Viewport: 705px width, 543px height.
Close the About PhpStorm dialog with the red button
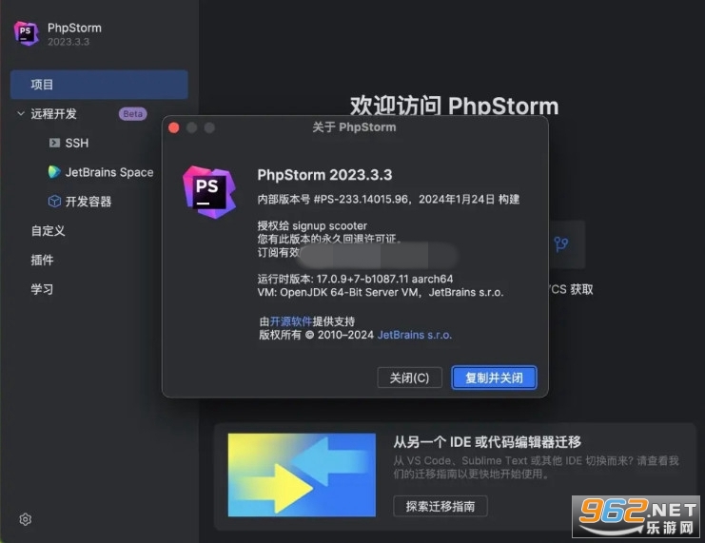tap(174, 127)
